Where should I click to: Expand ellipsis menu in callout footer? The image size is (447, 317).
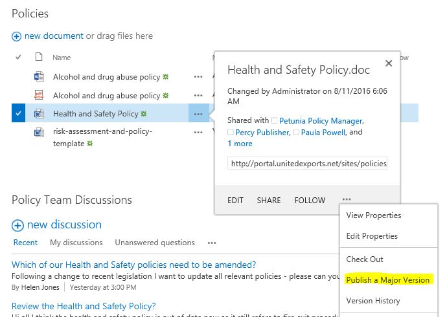click(347, 200)
